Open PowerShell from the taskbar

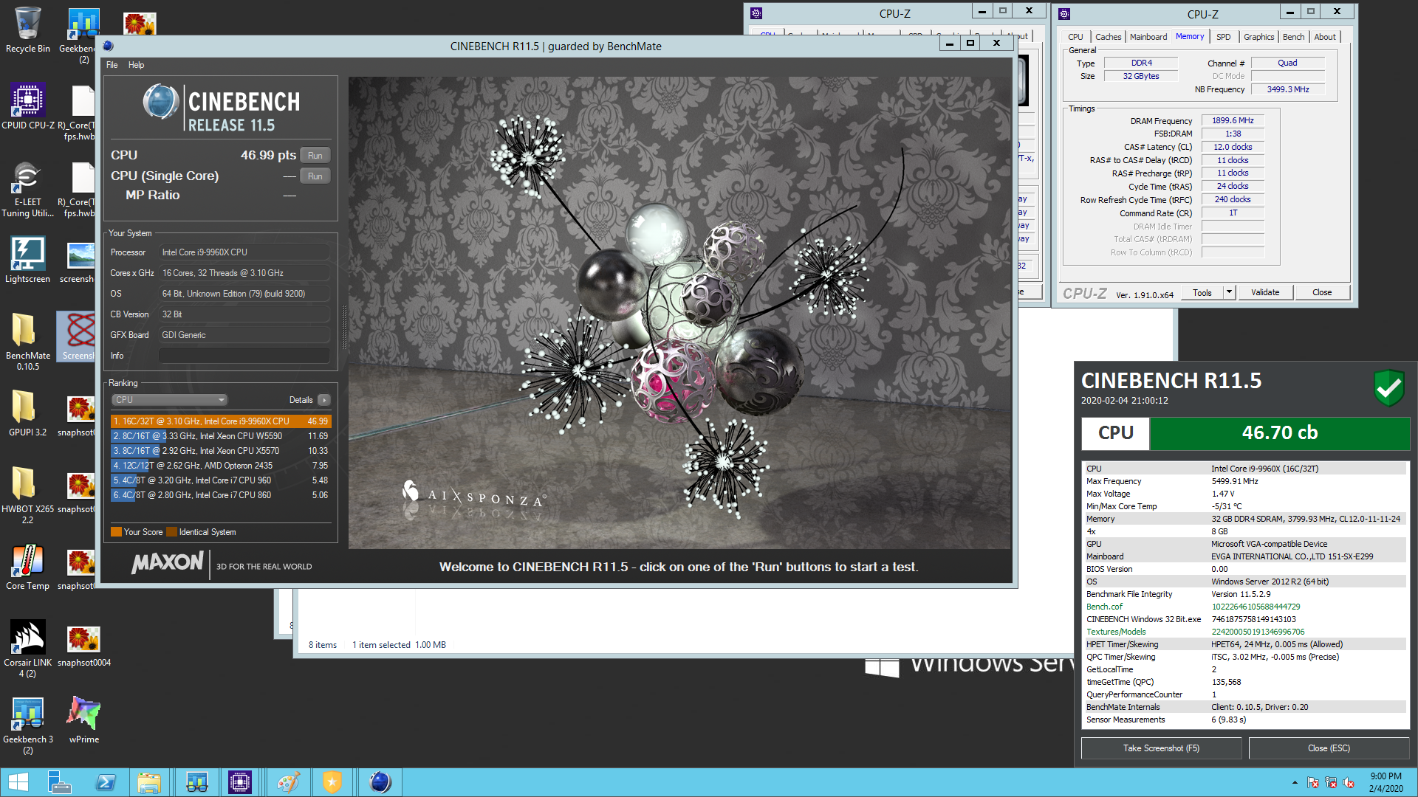(106, 782)
